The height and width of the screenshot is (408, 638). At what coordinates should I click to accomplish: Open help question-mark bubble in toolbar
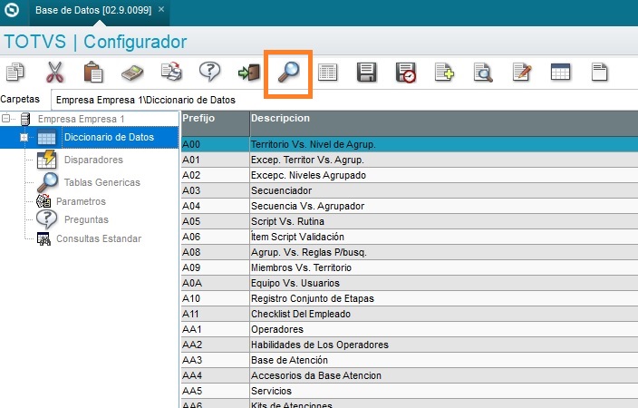pos(210,72)
